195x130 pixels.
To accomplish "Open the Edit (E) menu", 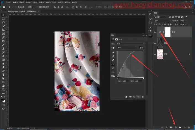I will tap(15, 2).
